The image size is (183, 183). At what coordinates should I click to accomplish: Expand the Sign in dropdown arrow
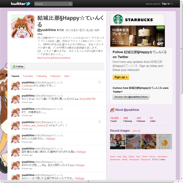point(172,4)
